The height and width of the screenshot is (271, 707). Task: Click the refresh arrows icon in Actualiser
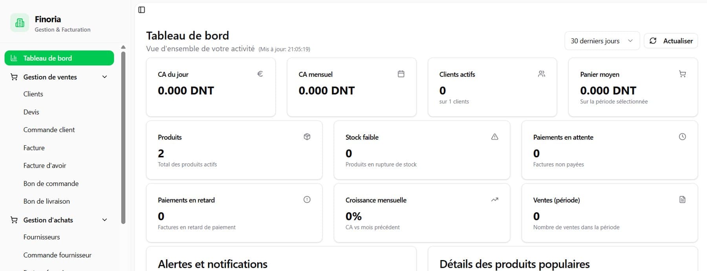pos(653,41)
